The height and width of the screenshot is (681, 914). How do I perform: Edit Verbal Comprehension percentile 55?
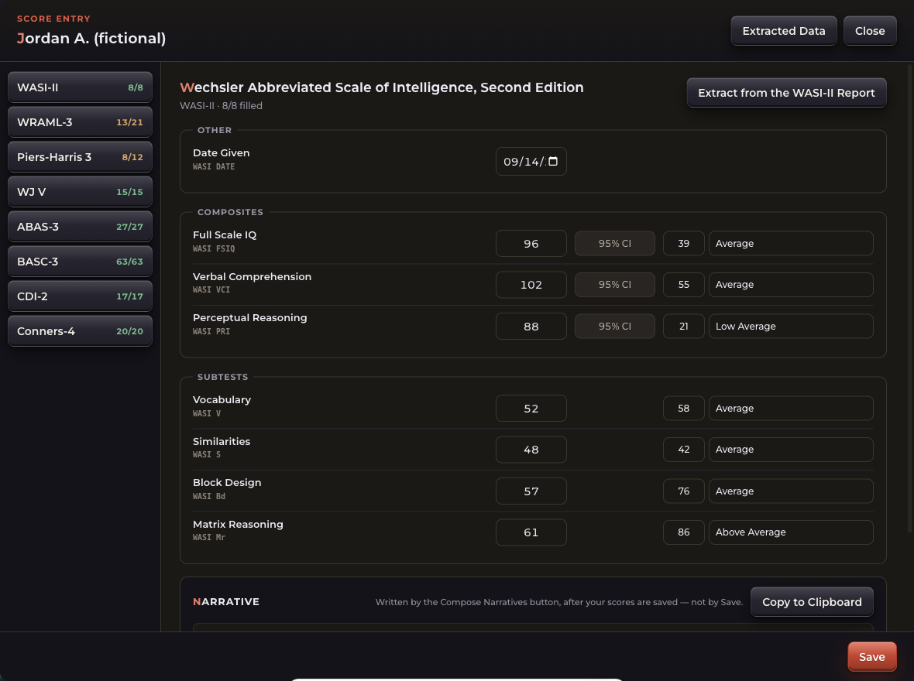(683, 285)
